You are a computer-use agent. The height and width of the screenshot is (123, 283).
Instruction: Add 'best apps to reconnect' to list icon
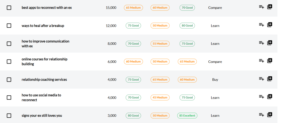coord(261,7)
